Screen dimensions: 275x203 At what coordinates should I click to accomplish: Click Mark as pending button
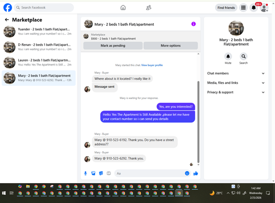pos(113,46)
